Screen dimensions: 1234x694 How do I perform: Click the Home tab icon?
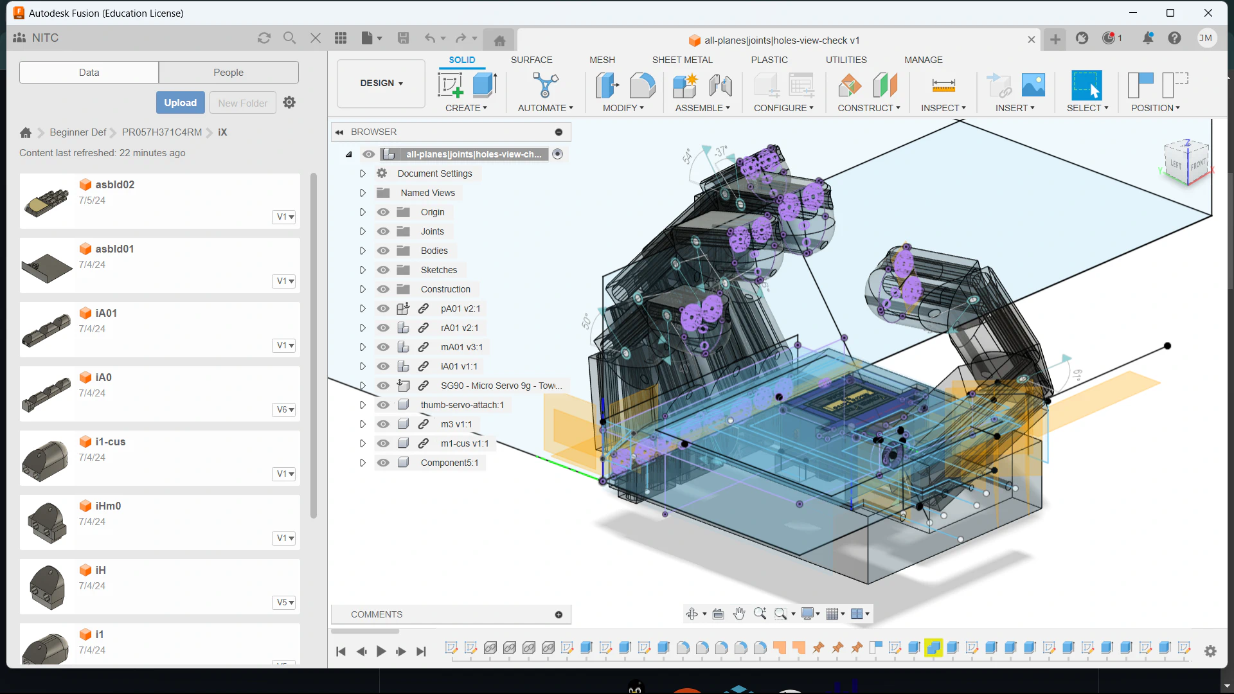pos(499,40)
